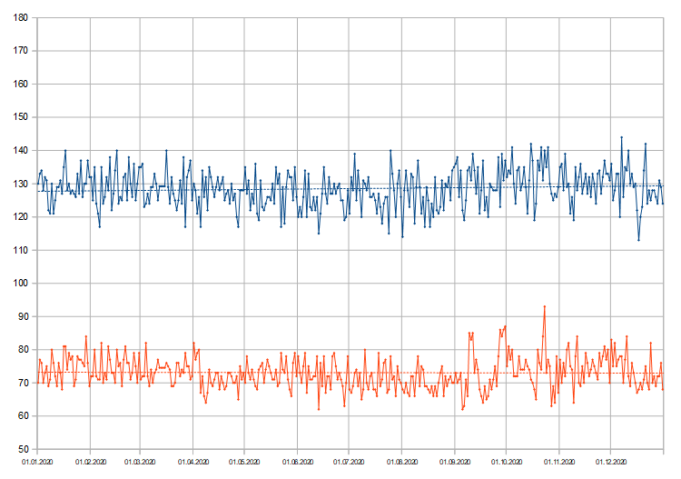Select the 150 y-axis label
This screenshot has width=681, height=479.
coord(19,118)
